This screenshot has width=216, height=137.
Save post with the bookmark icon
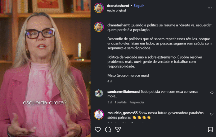210,130
